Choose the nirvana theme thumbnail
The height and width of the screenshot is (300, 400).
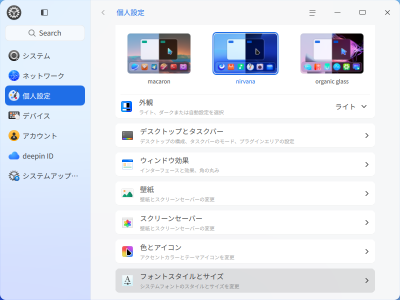(x=245, y=53)
